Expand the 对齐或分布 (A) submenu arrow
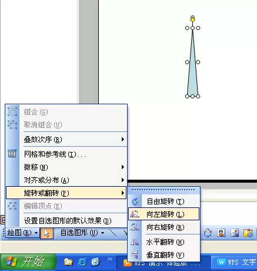 123,180
